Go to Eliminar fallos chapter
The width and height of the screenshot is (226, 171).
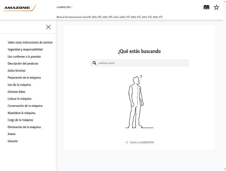click(16, 92)
